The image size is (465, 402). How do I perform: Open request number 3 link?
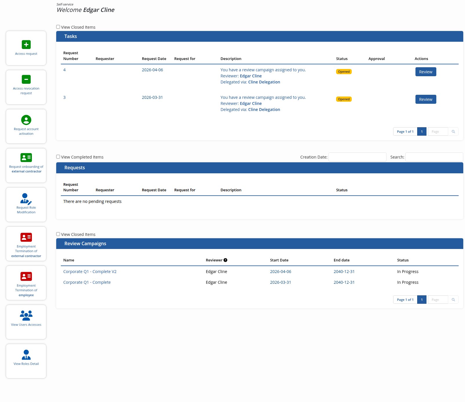pyautogui.click(x=64, y=97)
